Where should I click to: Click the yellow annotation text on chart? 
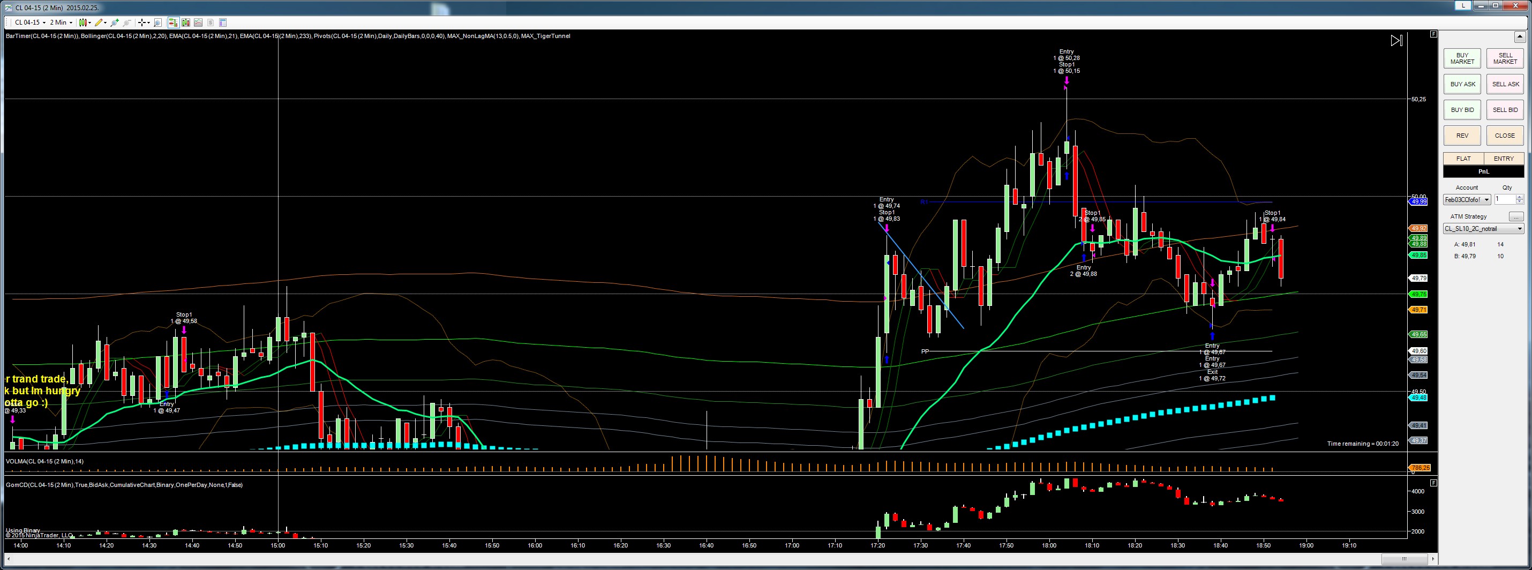tap(42, 391)
